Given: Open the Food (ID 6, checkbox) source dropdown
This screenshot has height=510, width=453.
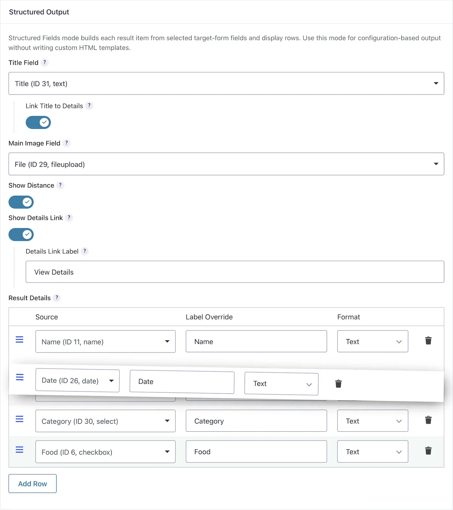Looking at the screenshot, I should (x=105, y=452).
